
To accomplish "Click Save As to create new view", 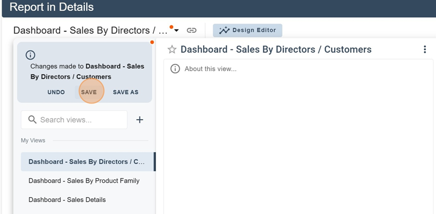I will [125, 92].
